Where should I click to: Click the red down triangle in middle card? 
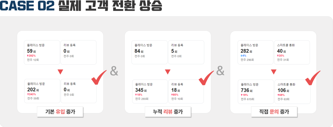pyautogui.click(x=168, y=72)
